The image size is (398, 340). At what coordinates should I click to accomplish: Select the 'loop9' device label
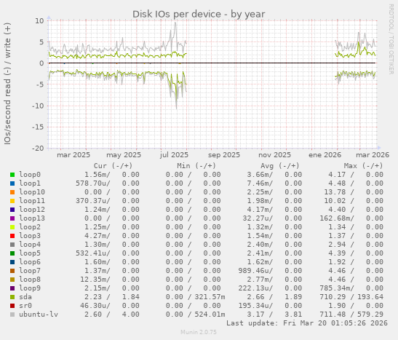pos(30,288)
